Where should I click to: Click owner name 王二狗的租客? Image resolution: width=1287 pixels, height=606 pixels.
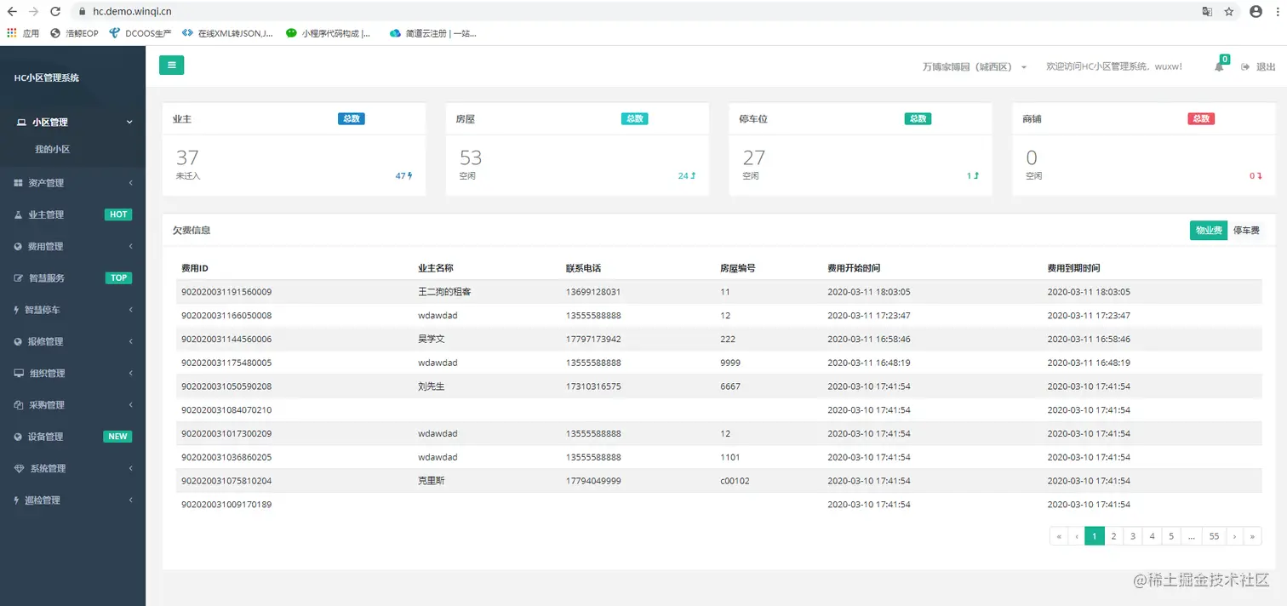444,292
